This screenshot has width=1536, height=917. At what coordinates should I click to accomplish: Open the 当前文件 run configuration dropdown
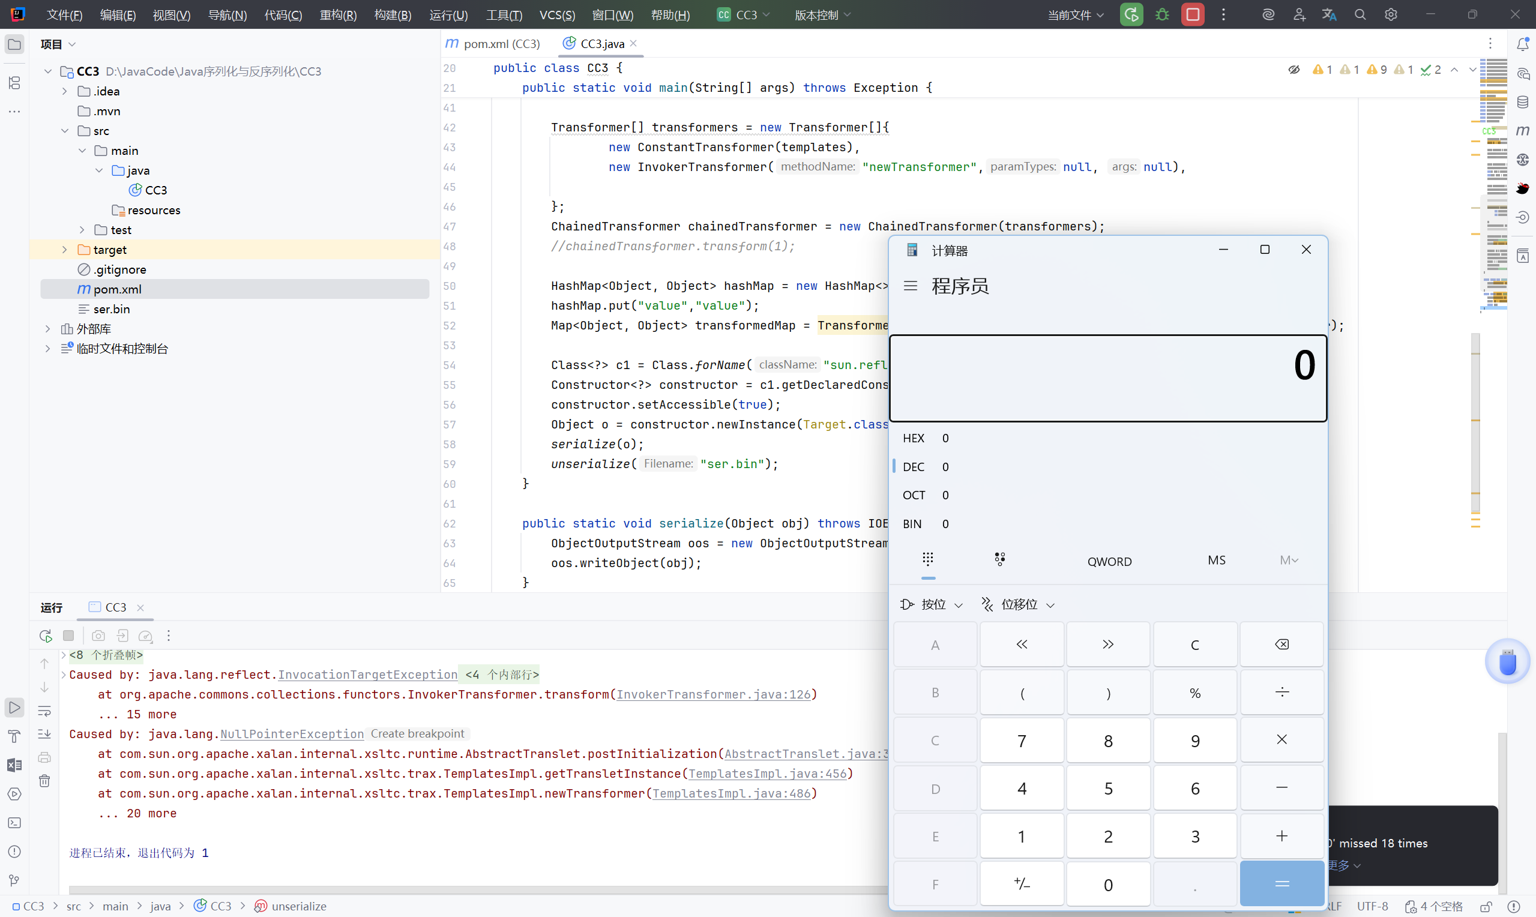tap(1075, 15)
